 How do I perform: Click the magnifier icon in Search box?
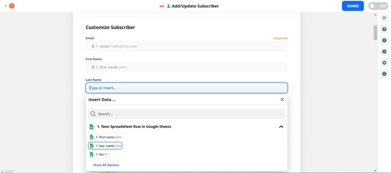pos(93,114)
